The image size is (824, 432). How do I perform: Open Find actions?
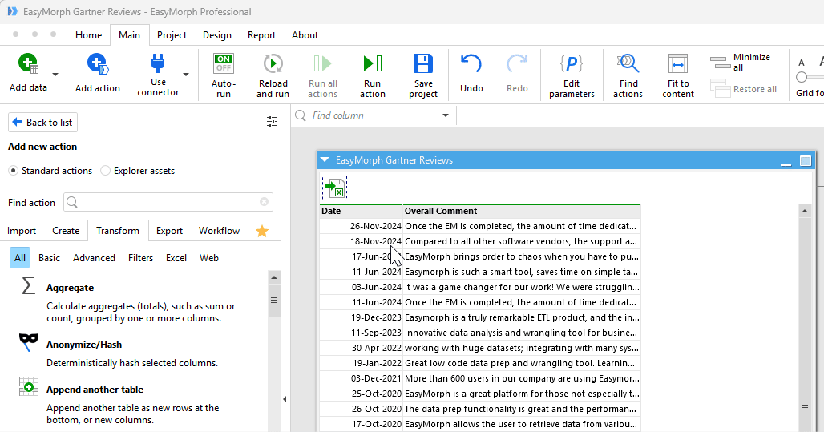point(628,75)
